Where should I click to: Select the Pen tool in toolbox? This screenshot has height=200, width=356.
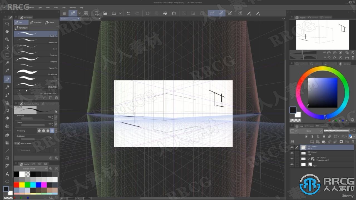click(7, 79)
